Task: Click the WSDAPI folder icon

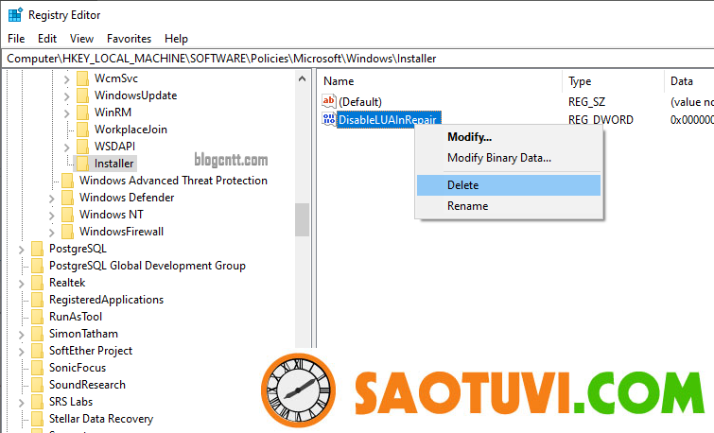Action: 83,147
